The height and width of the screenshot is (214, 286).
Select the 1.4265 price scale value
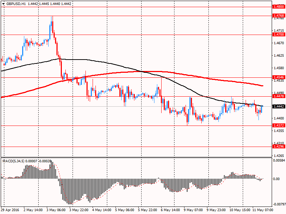pyautogui.click(x=279, y=156)
